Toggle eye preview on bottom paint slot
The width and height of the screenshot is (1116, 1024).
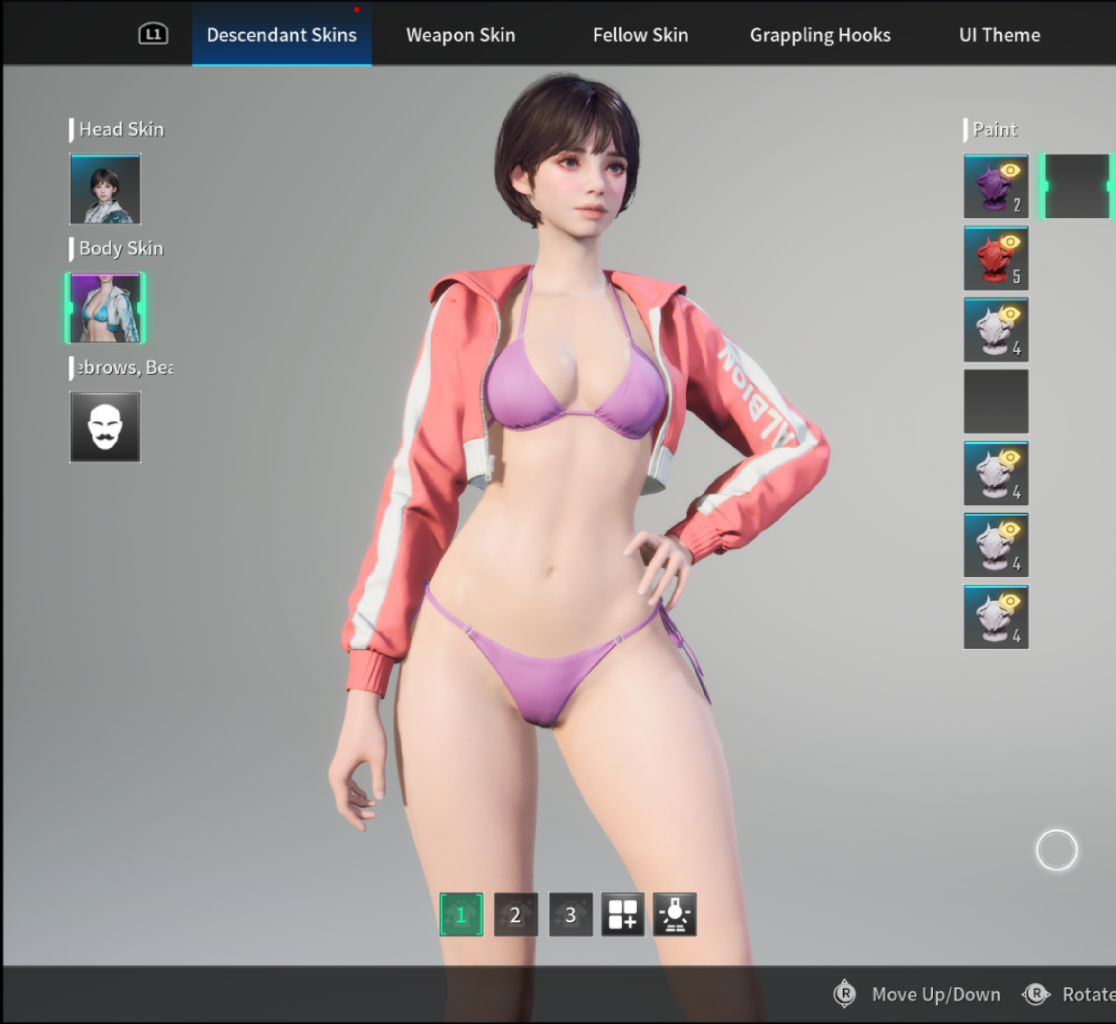pyautogui.click(x=1011, y=601)
